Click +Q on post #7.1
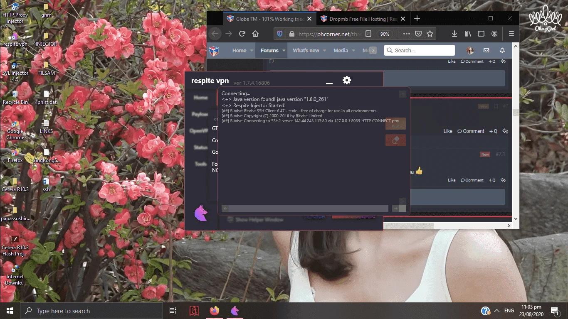Viewport: 568px width, 319px height. [492, 180]
